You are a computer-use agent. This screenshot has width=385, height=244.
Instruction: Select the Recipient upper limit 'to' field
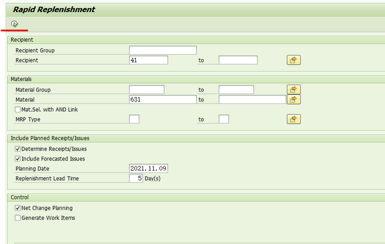coord(238,60)
